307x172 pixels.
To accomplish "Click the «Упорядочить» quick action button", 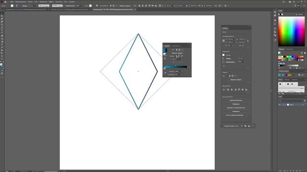I will 236,111.
